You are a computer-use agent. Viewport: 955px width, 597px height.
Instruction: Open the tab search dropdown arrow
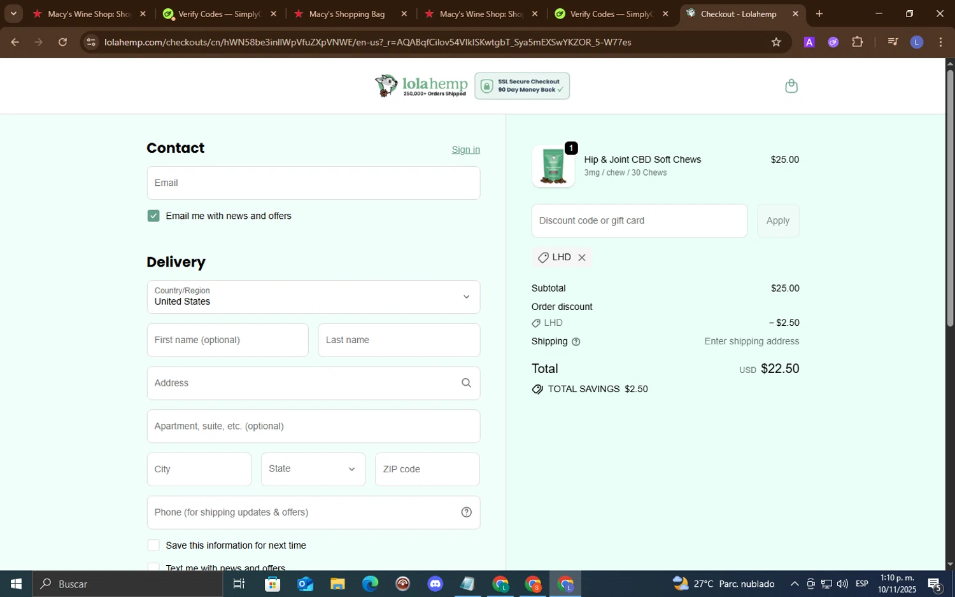click(x=13, y=13)
